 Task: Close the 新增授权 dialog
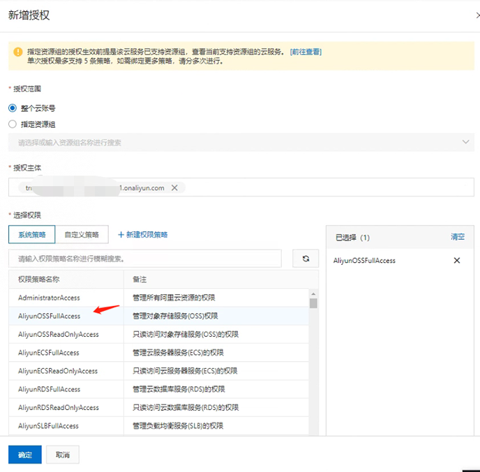point(478,15)
